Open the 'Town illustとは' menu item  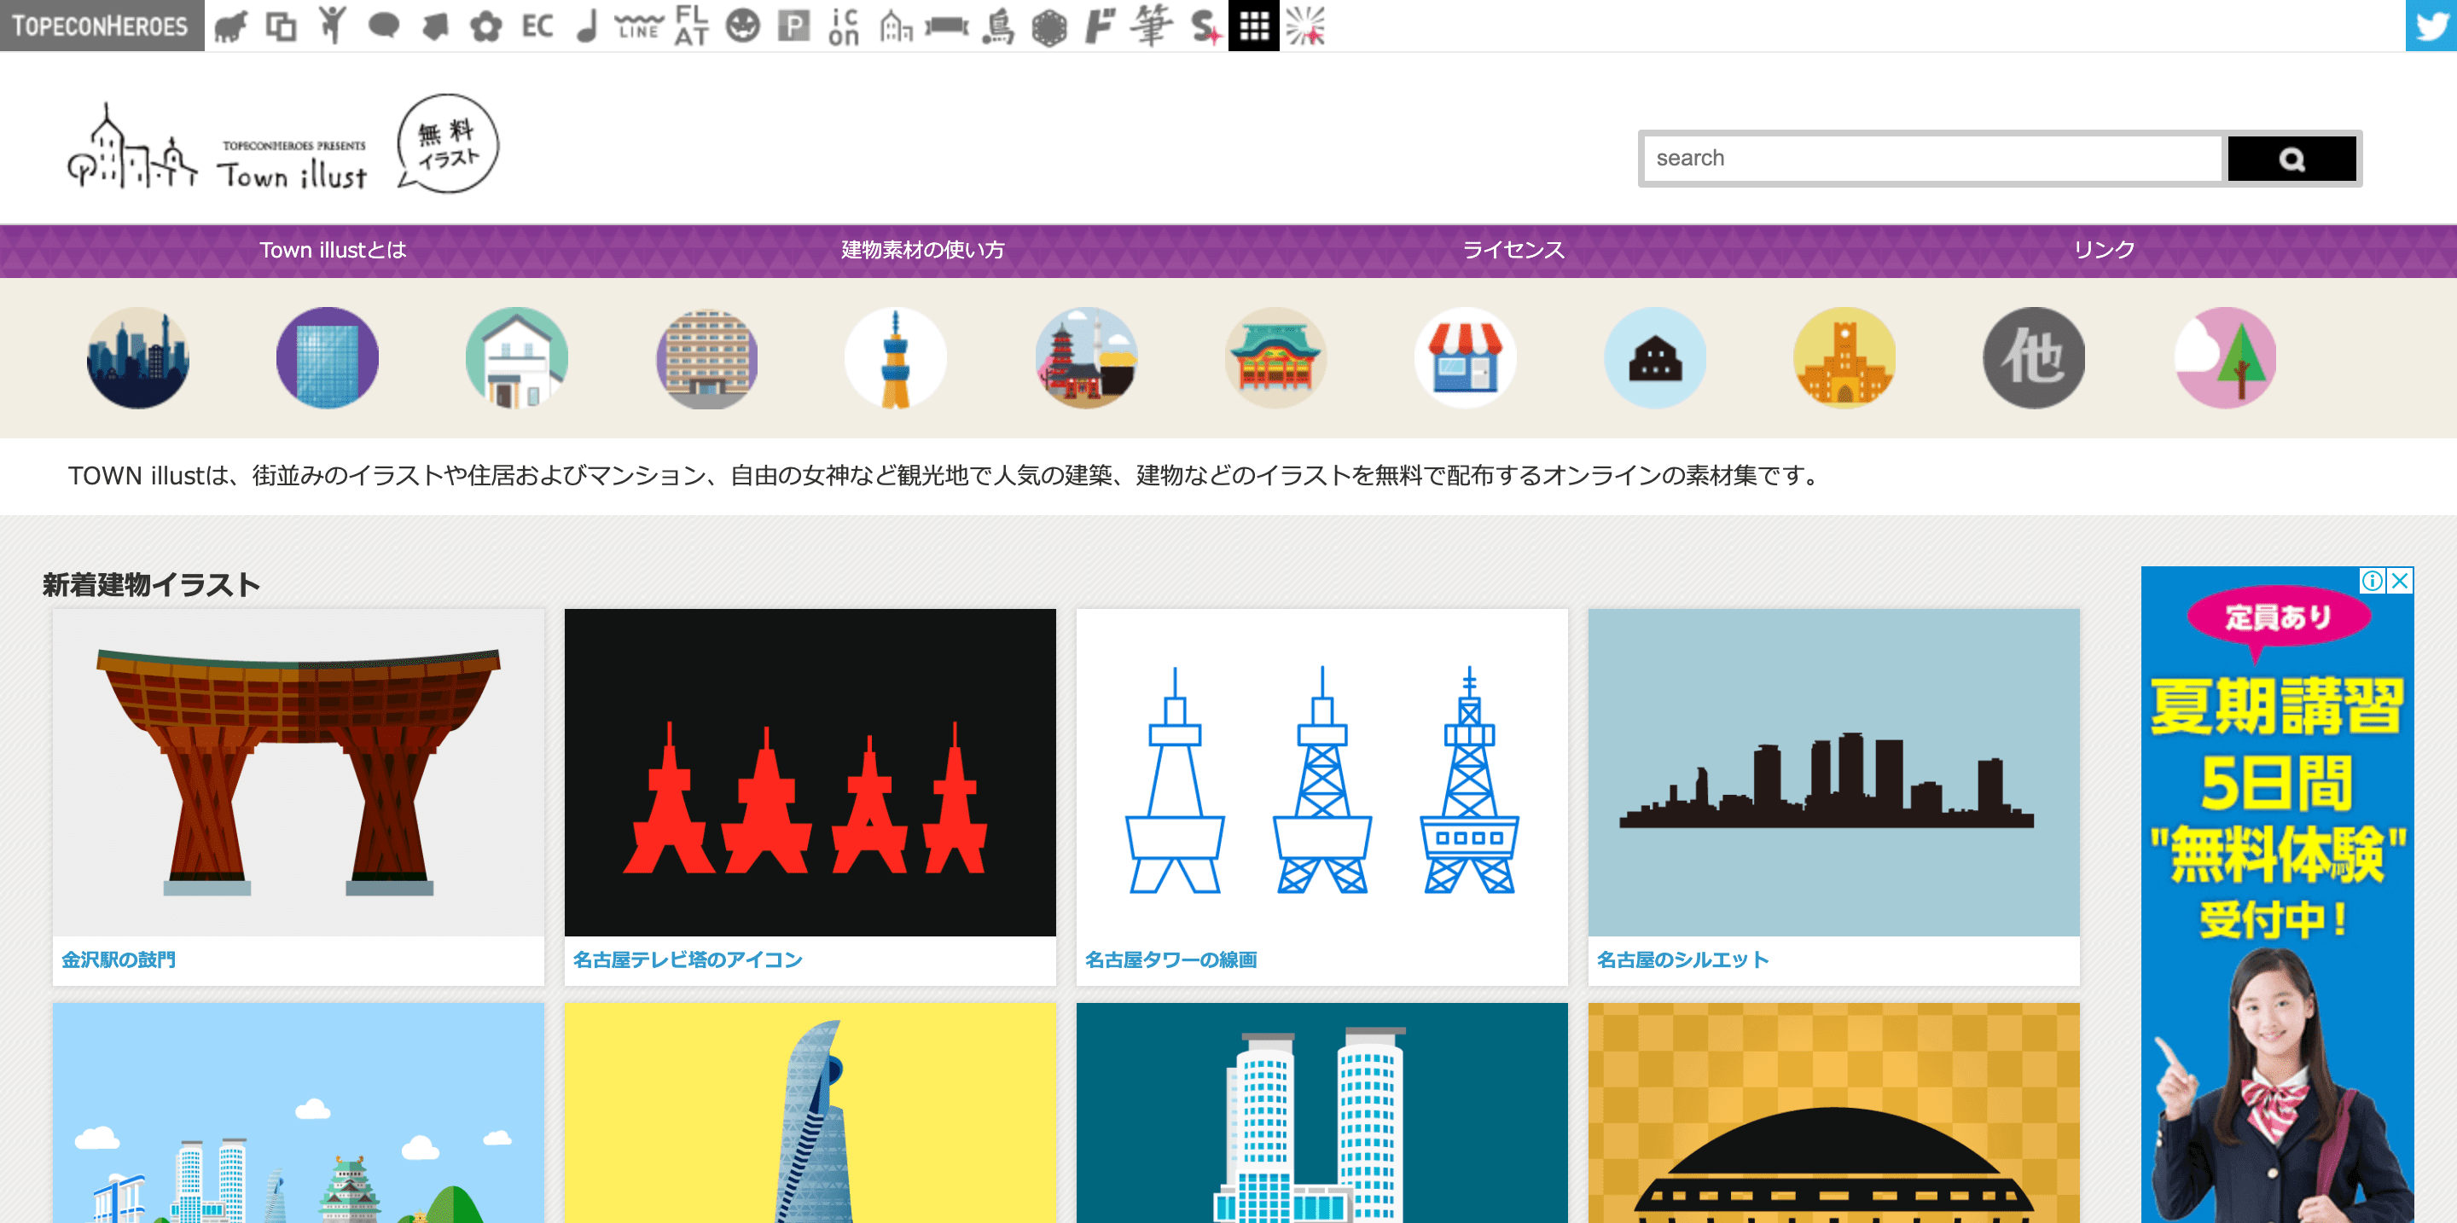(333, 250)
